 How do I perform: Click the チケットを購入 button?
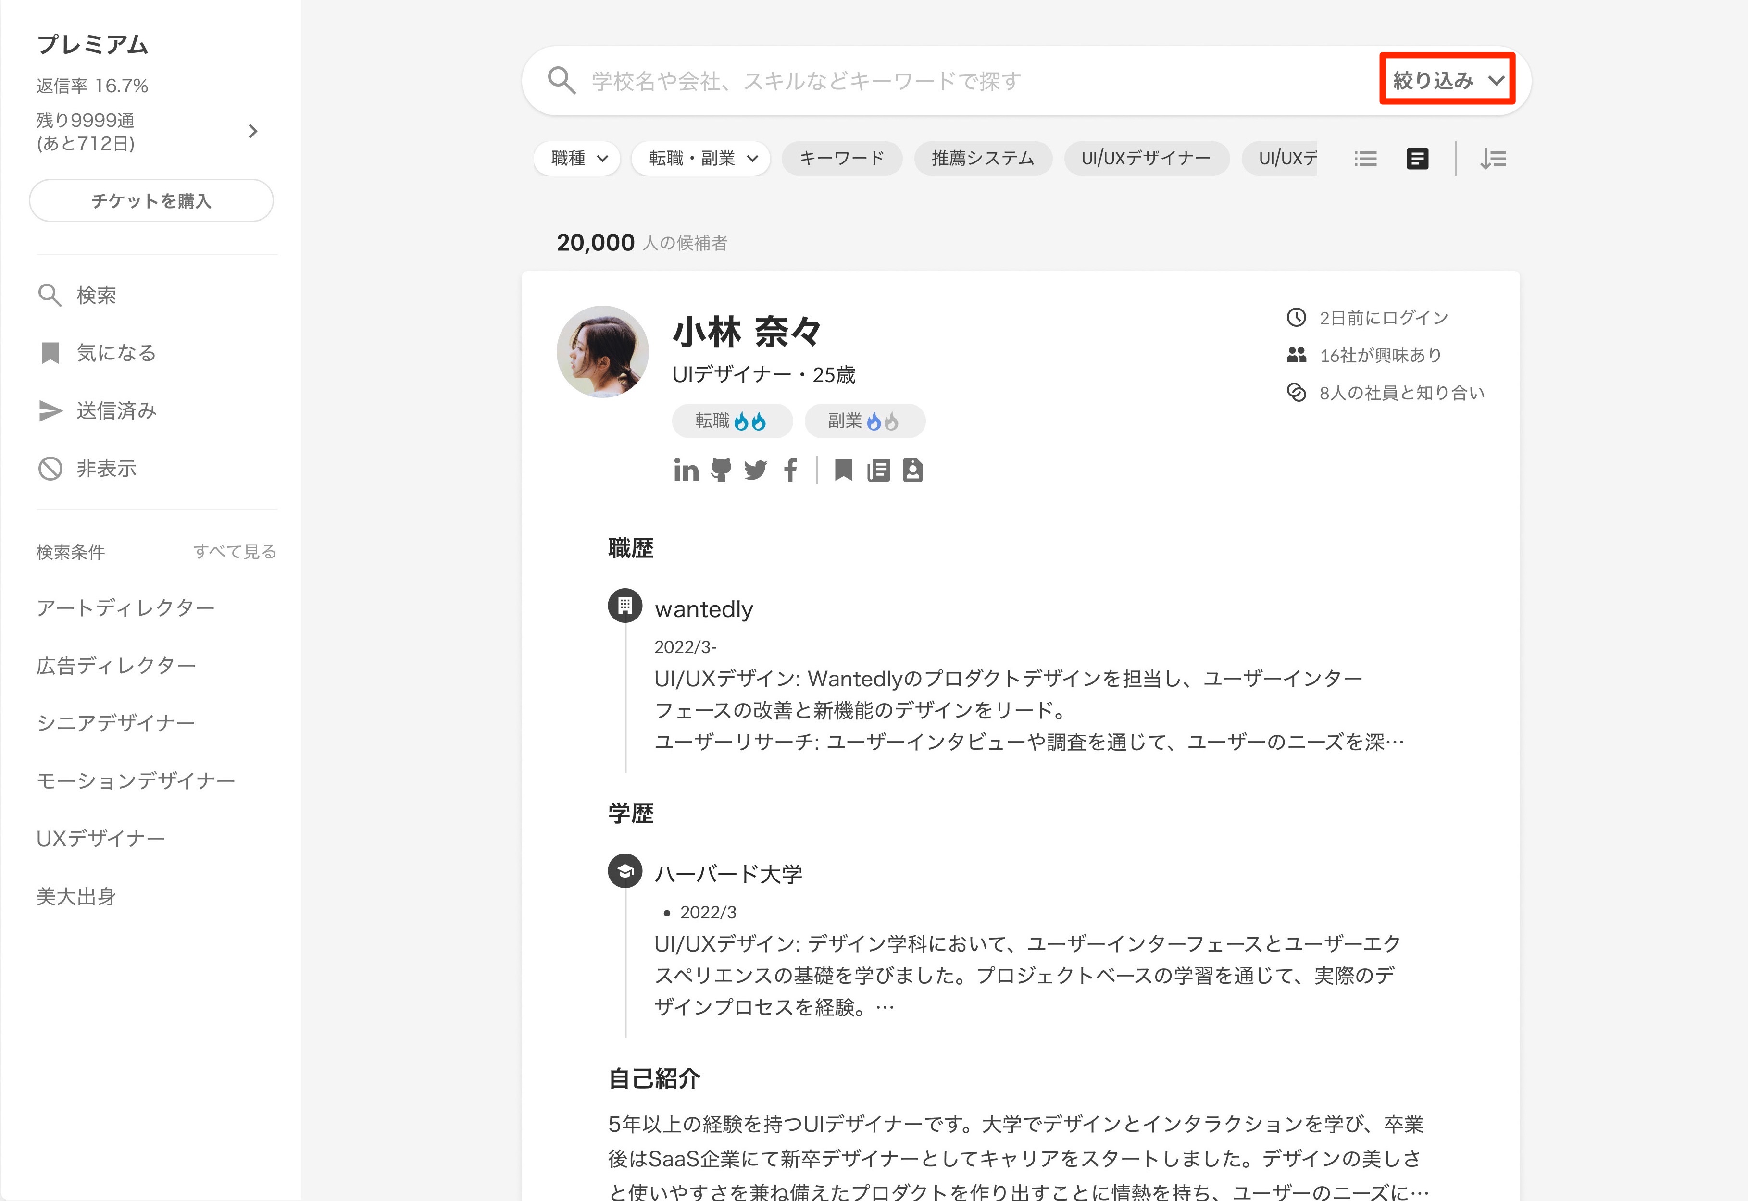[151, 201]
